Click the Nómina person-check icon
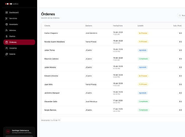The image size is (185, 137). (x=7, y=30)
